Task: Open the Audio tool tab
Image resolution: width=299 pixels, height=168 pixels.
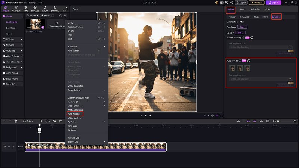Action: [45, 9]
